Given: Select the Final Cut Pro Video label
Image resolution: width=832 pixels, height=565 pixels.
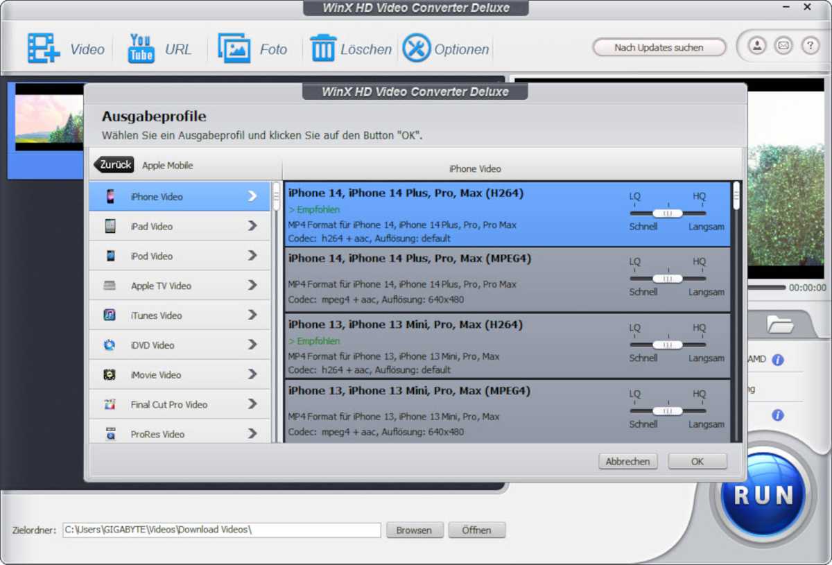Looking at the screenshot, I should click(169, 405).
